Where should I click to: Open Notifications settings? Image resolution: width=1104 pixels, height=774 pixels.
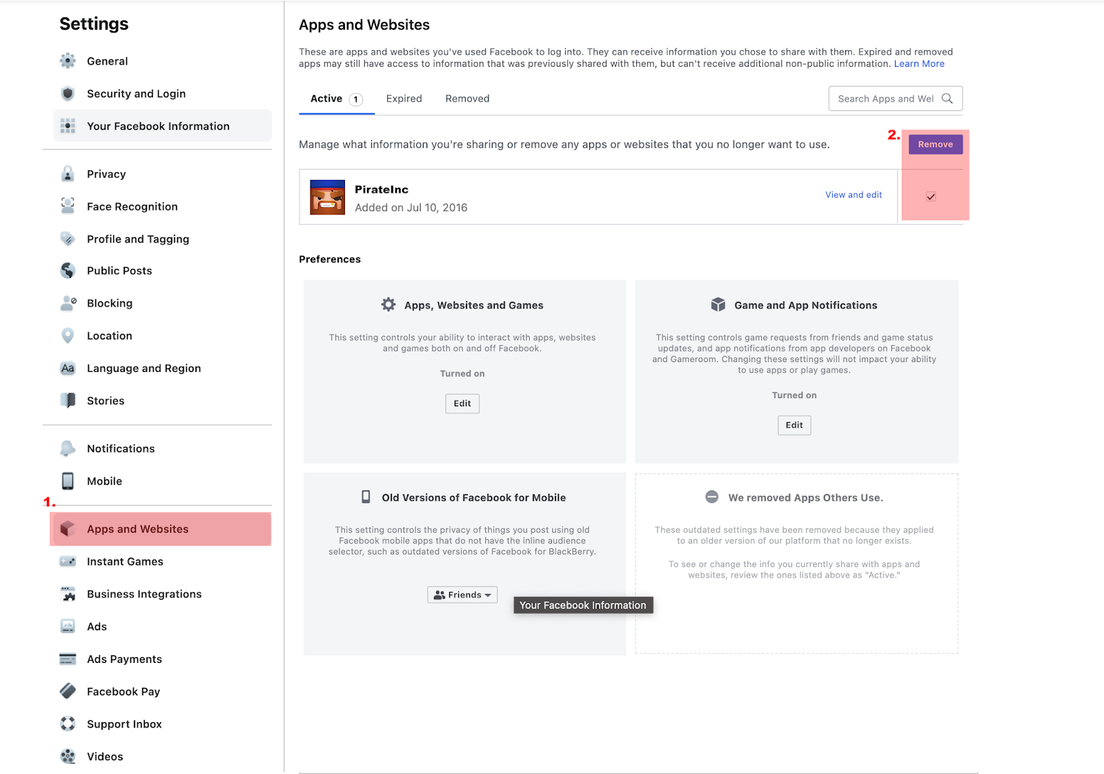click(x=162, y=448)
